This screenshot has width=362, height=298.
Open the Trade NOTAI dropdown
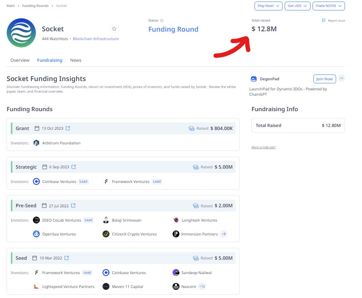click(328, 6)
